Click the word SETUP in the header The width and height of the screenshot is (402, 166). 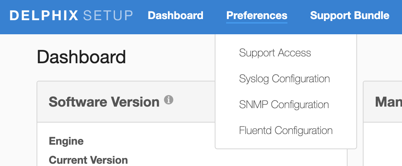pos(108,16)
